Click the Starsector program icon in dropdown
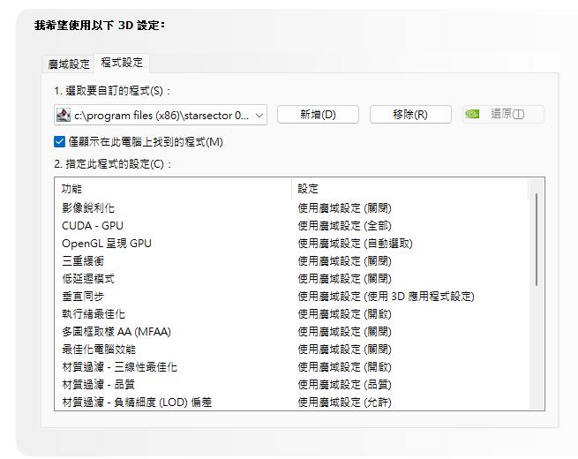This screenshot has height=459, width=578. coord(63,115)
